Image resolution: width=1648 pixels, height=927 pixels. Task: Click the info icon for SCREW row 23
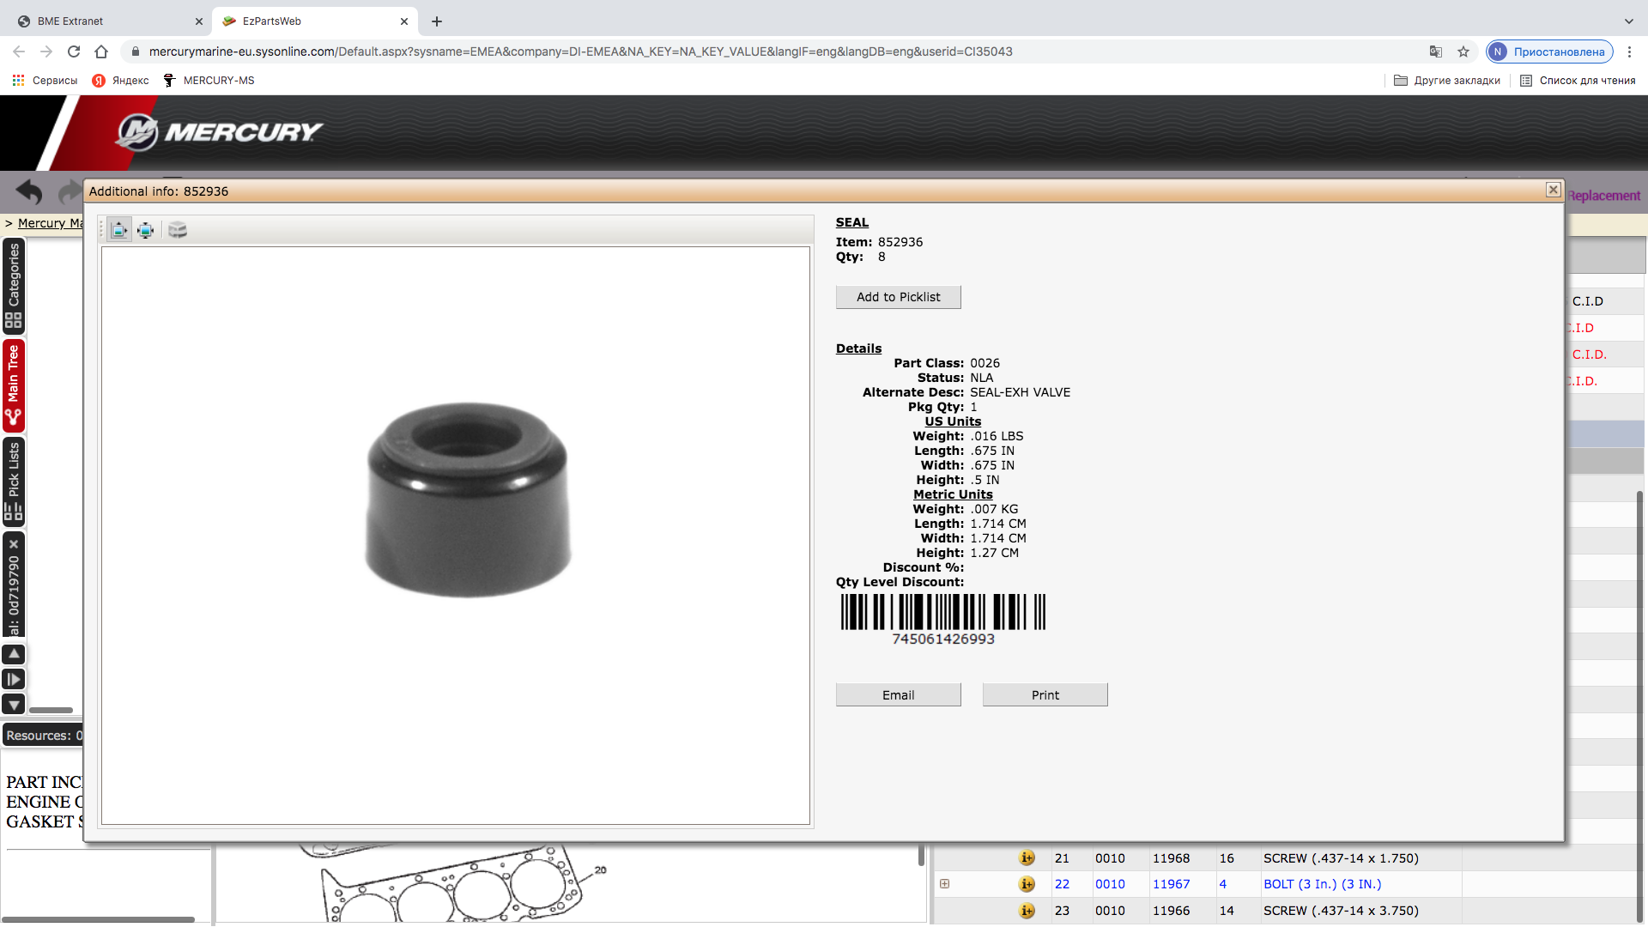(1027, 911)
